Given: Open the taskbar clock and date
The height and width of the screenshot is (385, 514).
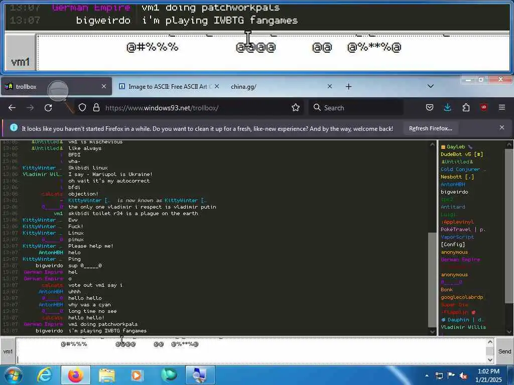Looking at the screenshot, I should point(488,375).
